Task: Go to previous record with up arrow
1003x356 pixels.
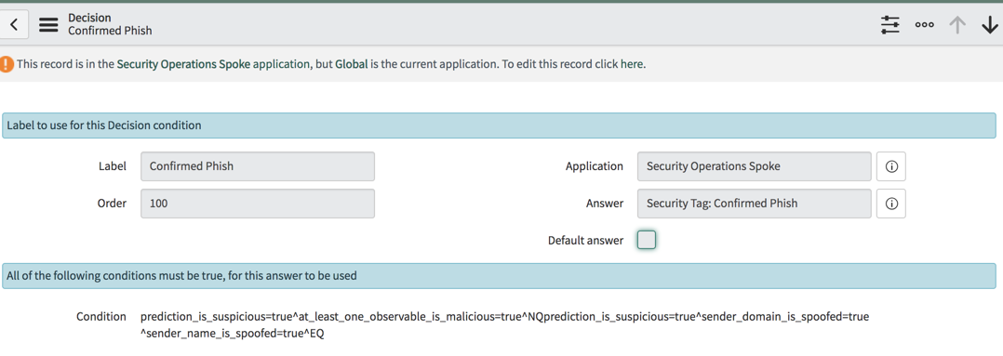Action: point(956,25)
